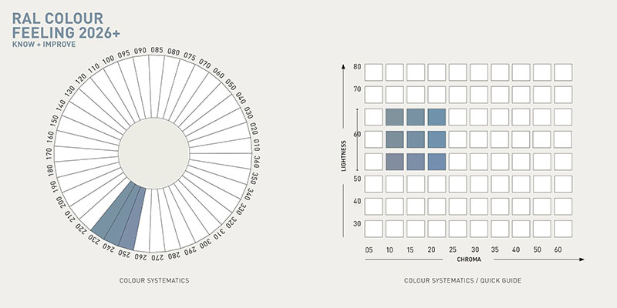Screen dimensions: 617x308
Task: Select the middle-row coloured swatch at chroma 20
Action: click(x=437, y=139)
